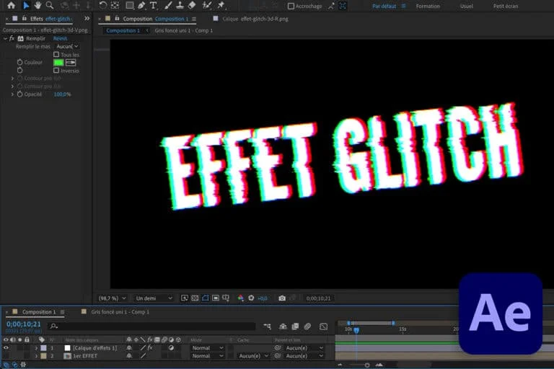The image size is (554, 369).
Task: Edit the Opacité 100,0% value
Action: pyautogui.click(x=62, y=94)
